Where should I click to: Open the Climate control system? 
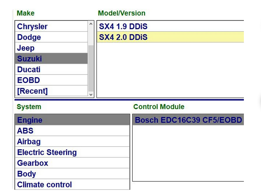pos(72,185)
